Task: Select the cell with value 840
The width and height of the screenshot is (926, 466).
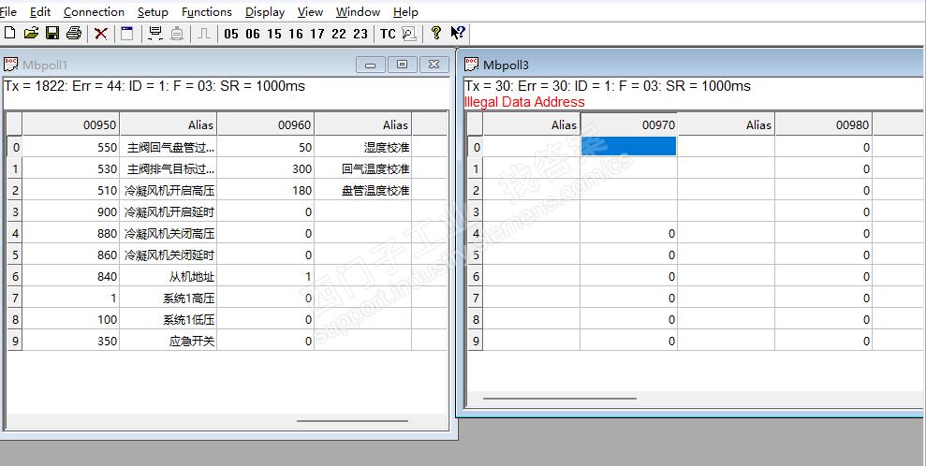Action: coord(71,276)
